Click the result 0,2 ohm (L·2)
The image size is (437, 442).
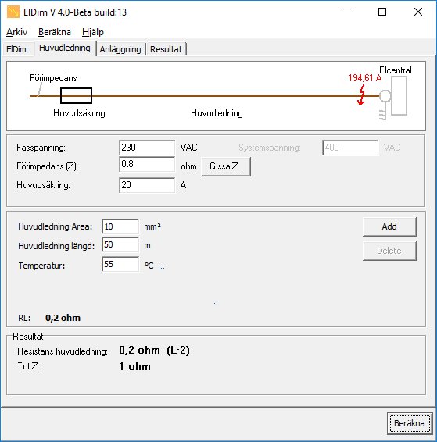pyautogui.click(x=154, y=351)
